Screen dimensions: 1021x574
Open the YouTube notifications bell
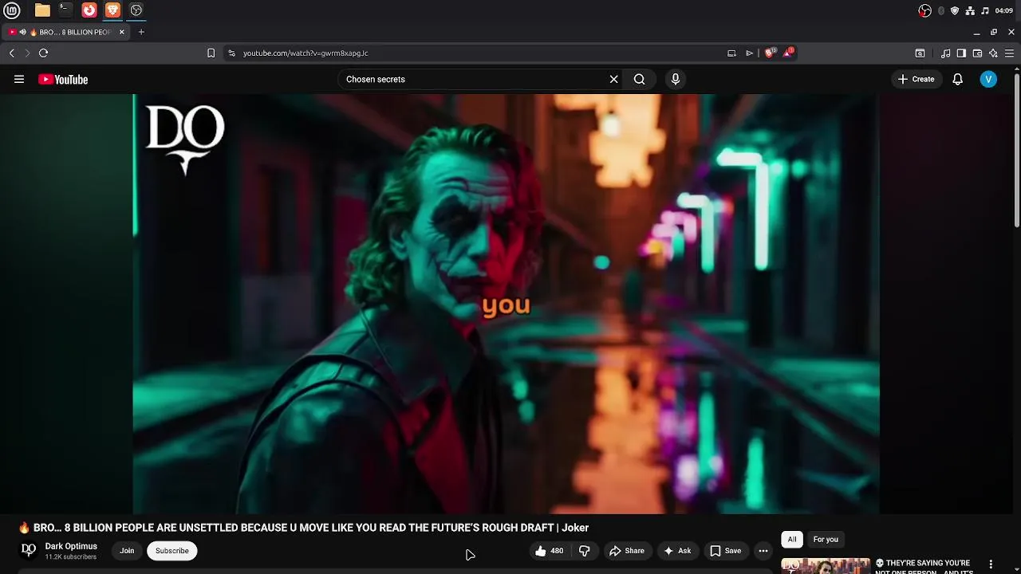[x=958, y=79]
